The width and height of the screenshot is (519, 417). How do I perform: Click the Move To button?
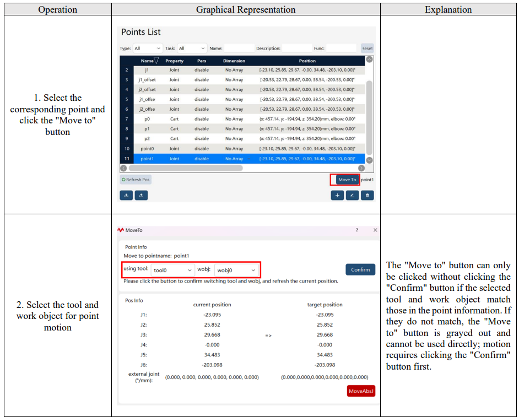click(347, 180)
